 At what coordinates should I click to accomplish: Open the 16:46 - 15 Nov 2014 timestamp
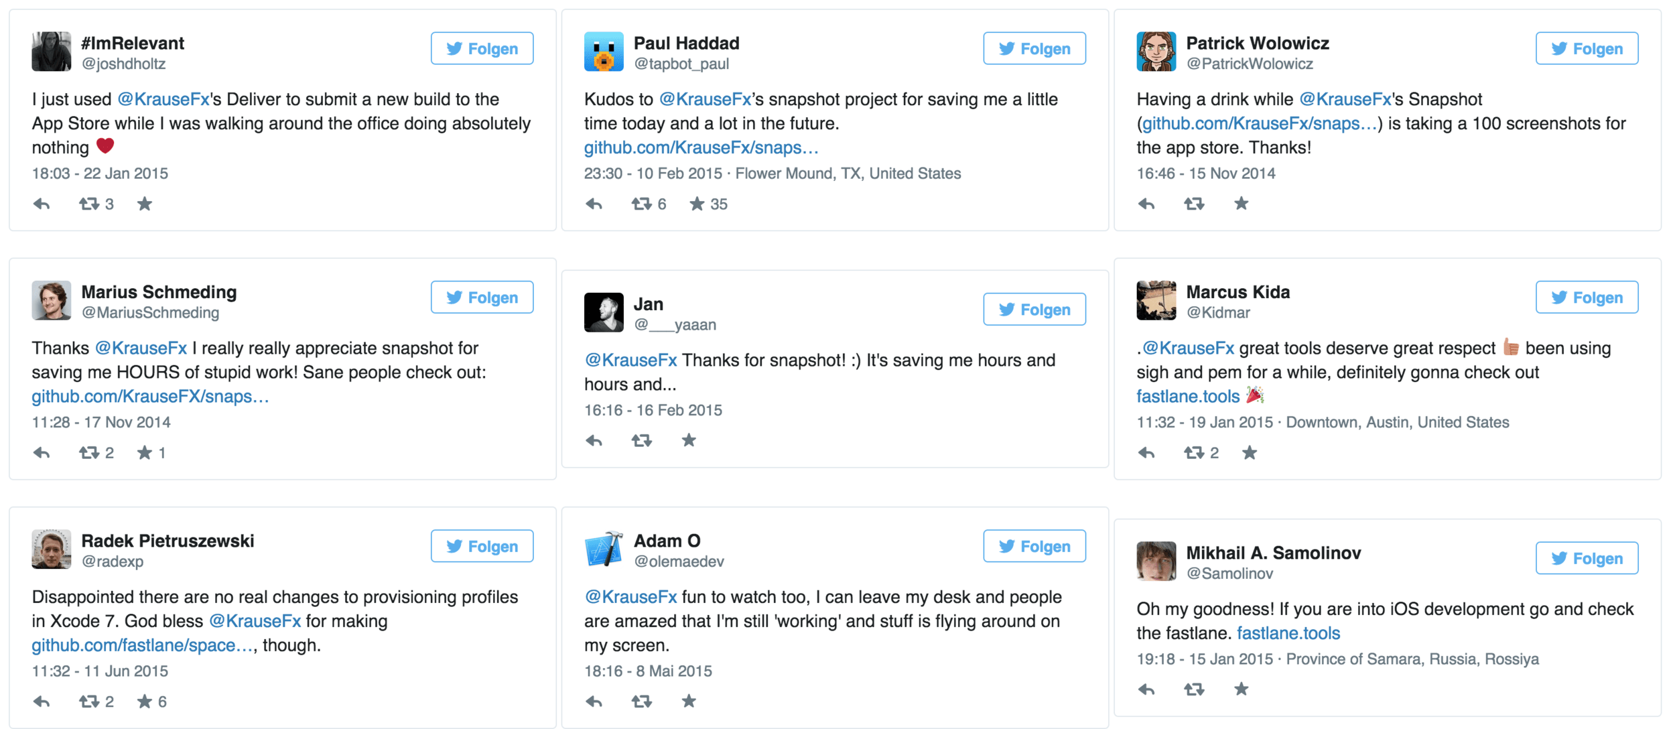pos(1206,174)
